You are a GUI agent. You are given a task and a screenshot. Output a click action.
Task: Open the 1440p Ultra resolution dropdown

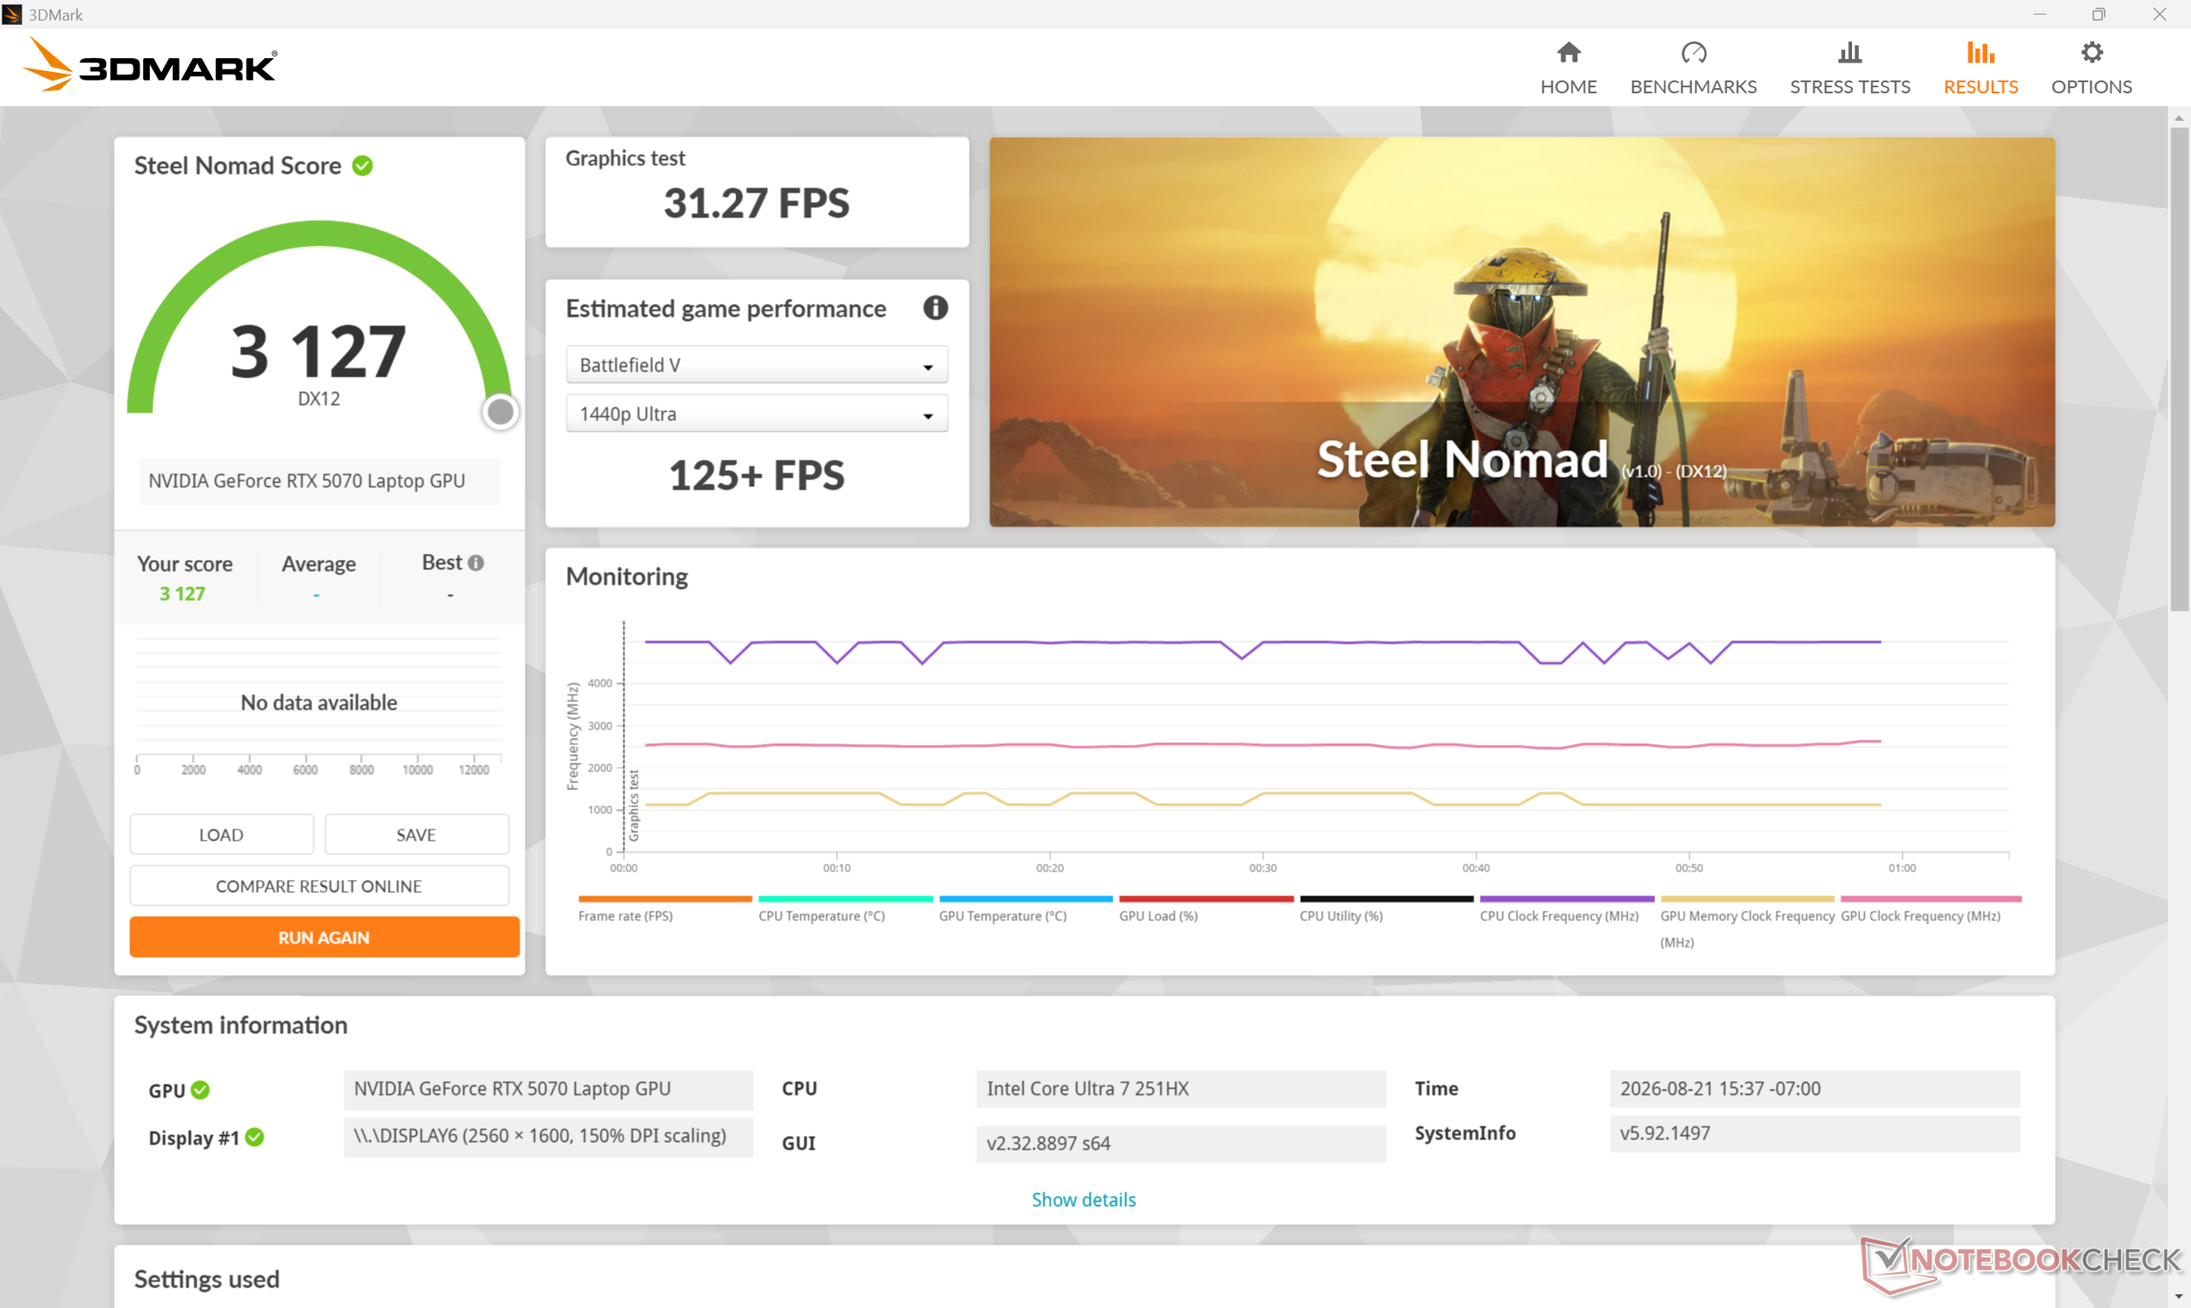click(757, 414)
